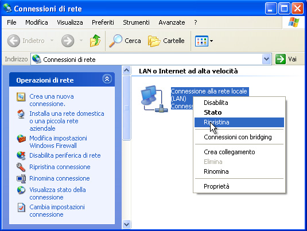Click the repair connection wrench icon
Image resolution: width=307 pixels, height=231 pixels.
(21, 167)
